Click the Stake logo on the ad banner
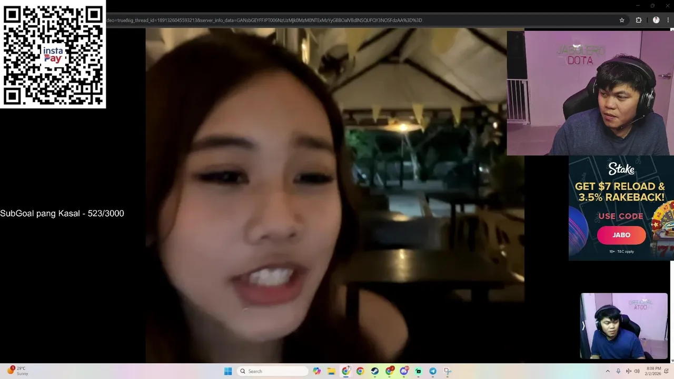Image resolution: width=674 pixels, height=379 pixels. click(621, 168)
